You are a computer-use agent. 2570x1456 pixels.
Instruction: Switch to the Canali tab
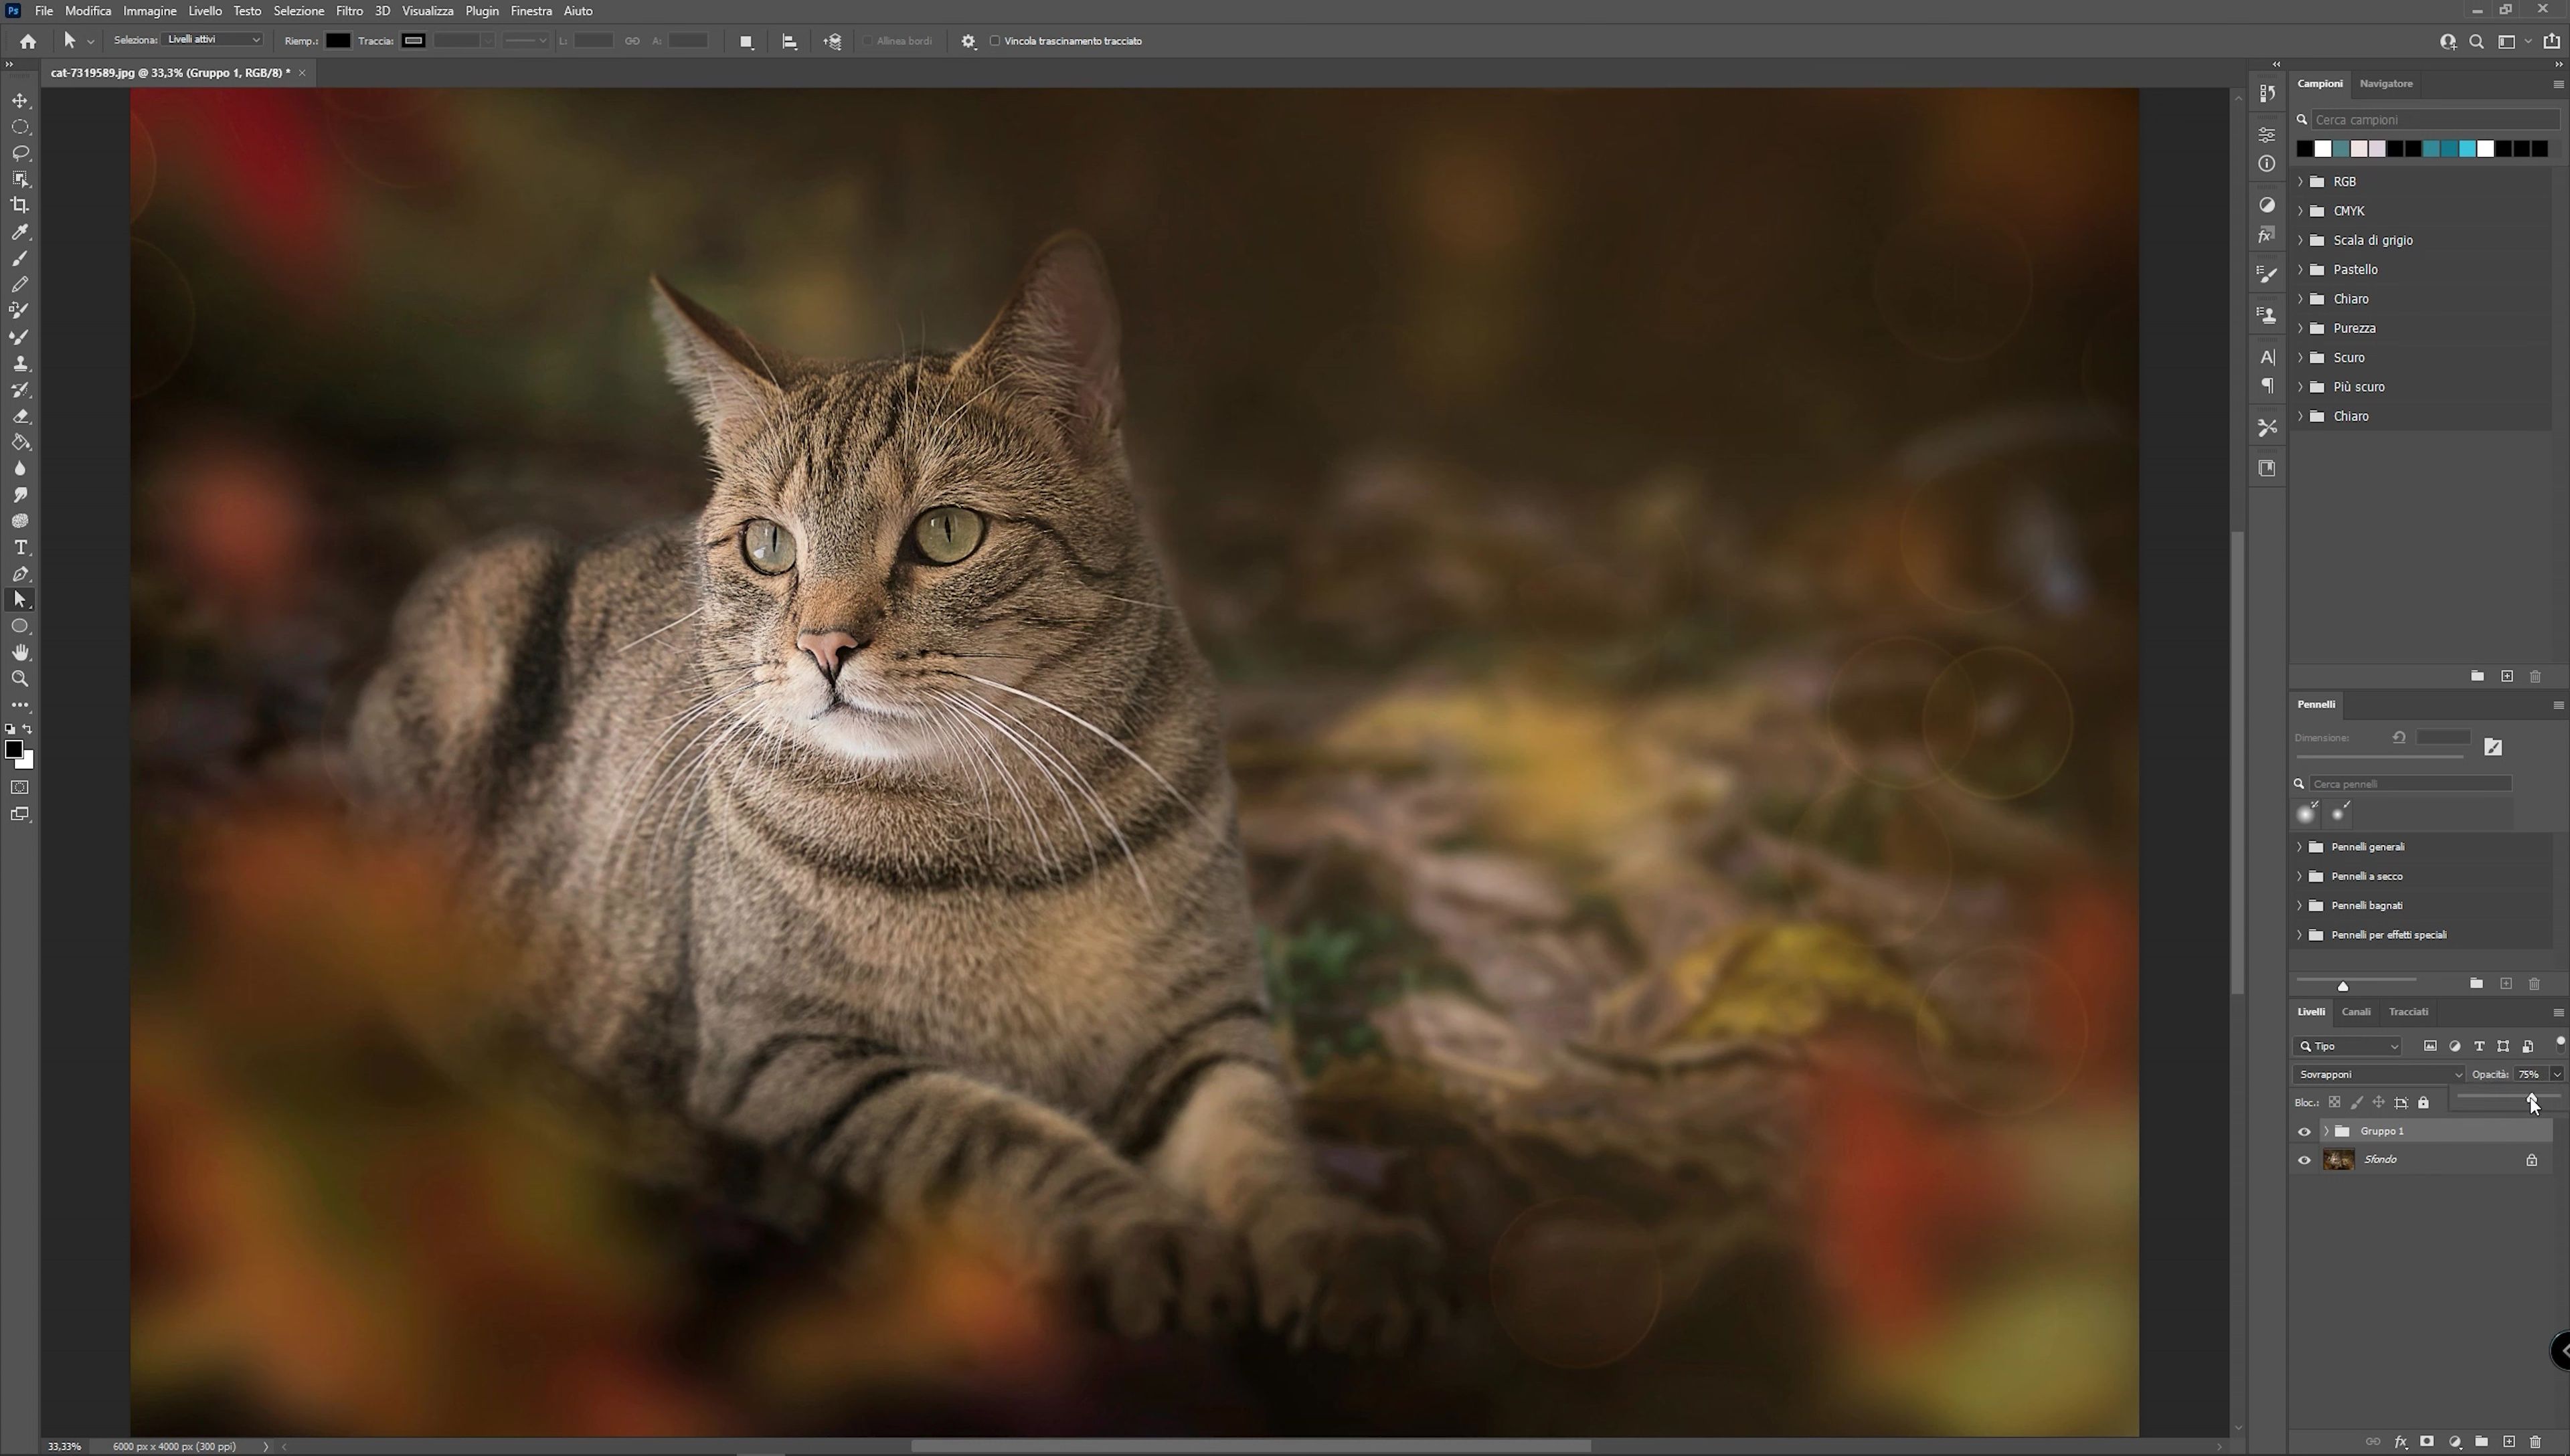tap(2356, 1012)
